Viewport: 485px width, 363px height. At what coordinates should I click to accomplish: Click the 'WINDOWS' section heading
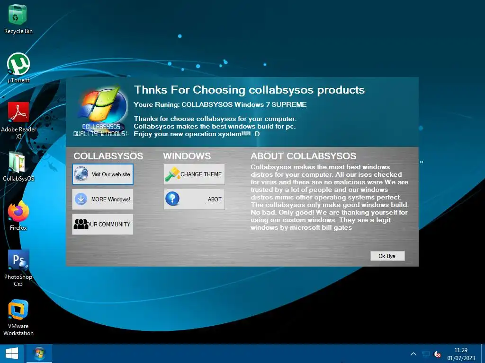(x=187, y=156)
